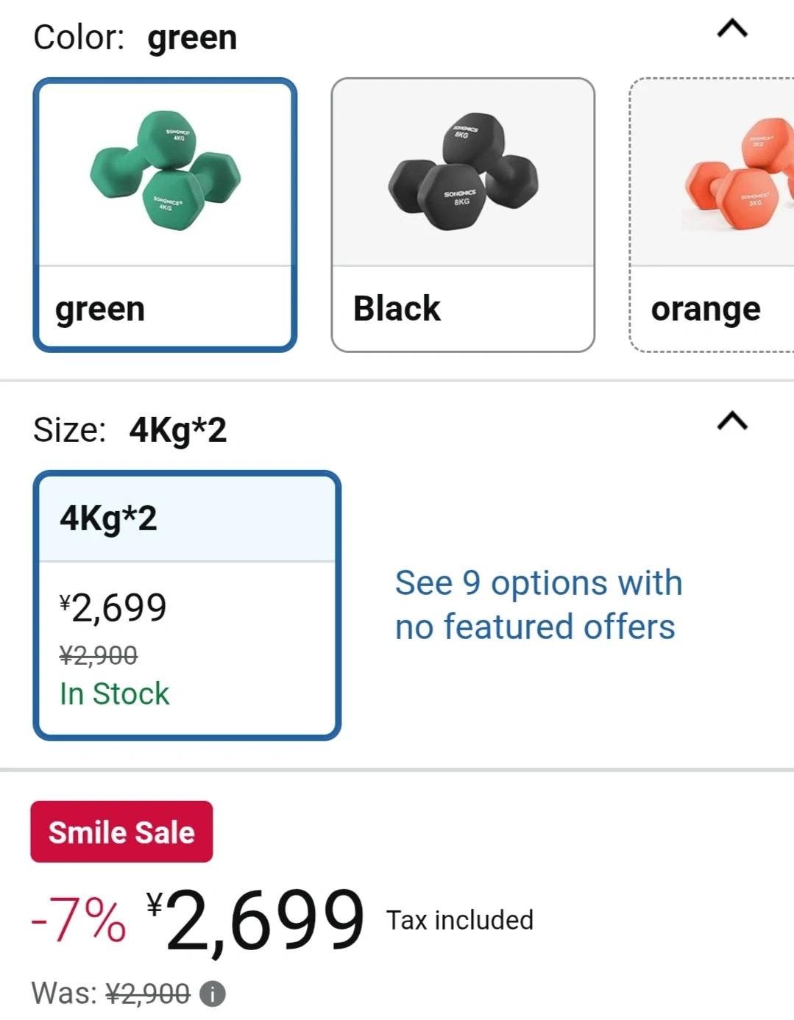Choose the green color label
This screenshot has width=794, height=1020.
[100, 309]
